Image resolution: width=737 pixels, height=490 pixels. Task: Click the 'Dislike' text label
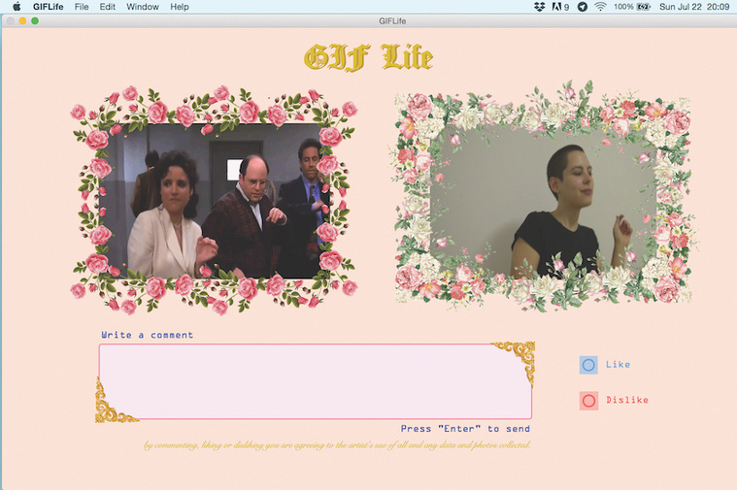coord(627,400)
